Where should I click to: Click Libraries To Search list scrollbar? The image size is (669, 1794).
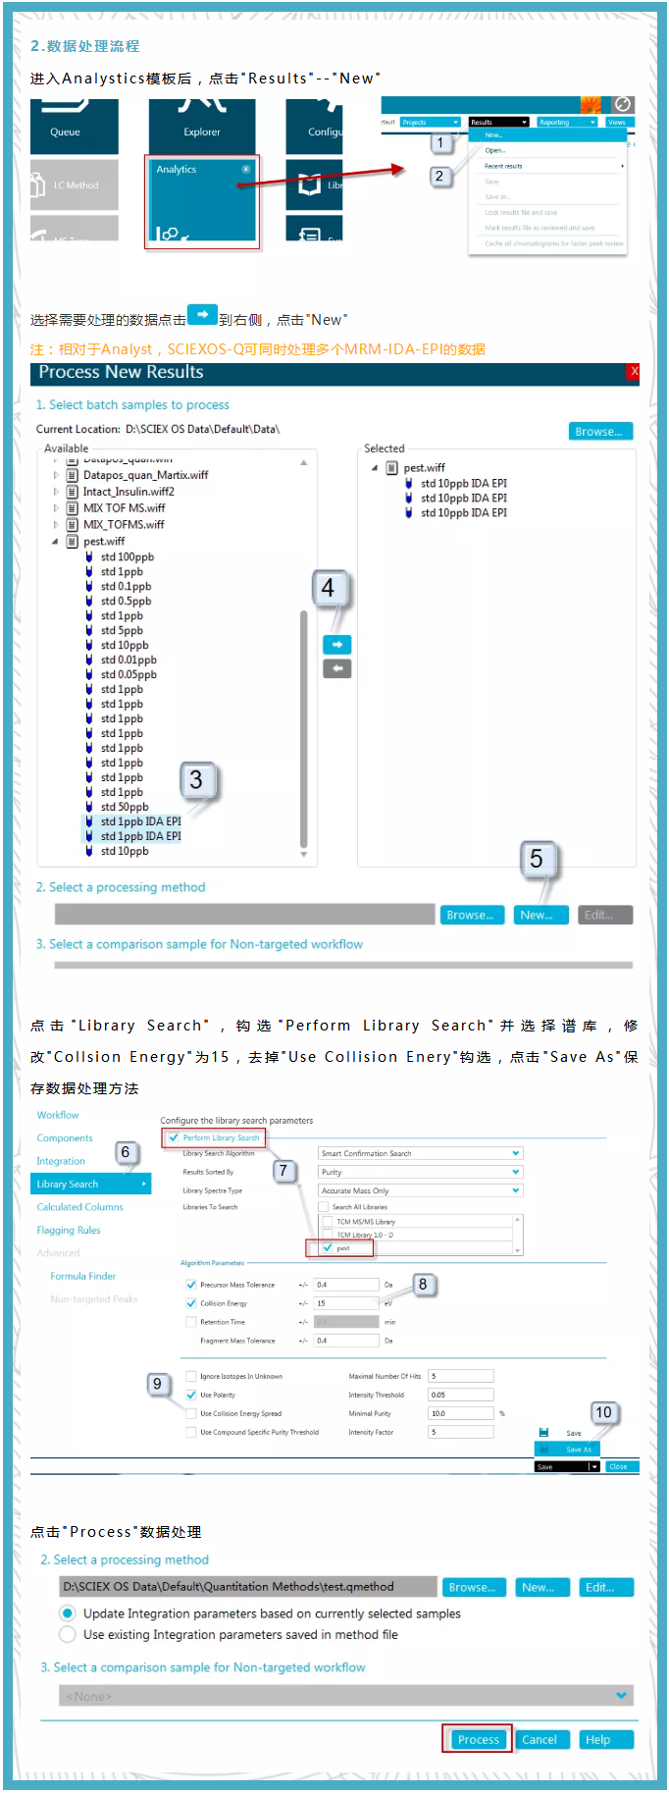518,1235
